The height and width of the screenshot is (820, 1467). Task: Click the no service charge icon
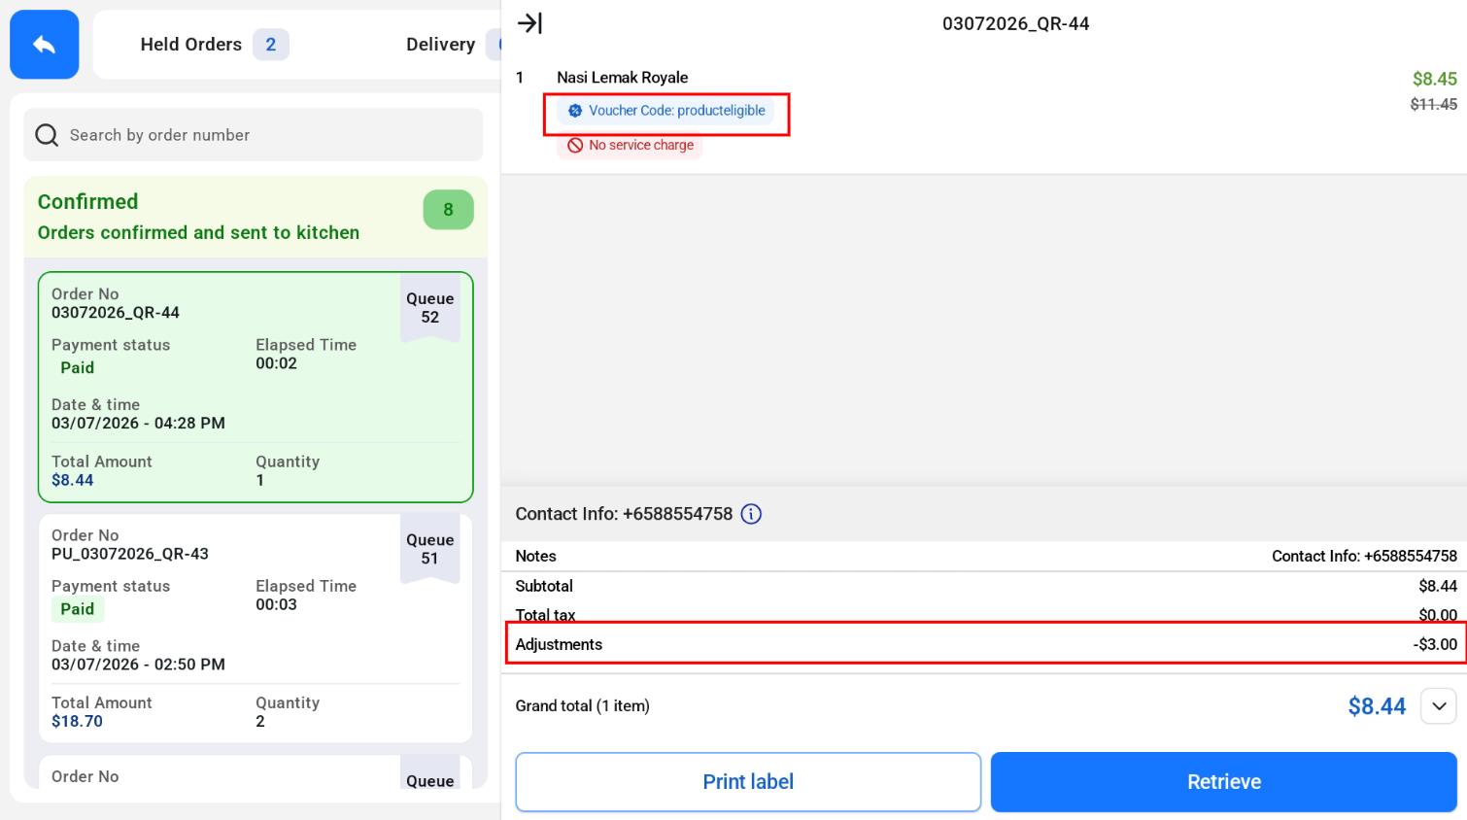[x=575, y=145]
